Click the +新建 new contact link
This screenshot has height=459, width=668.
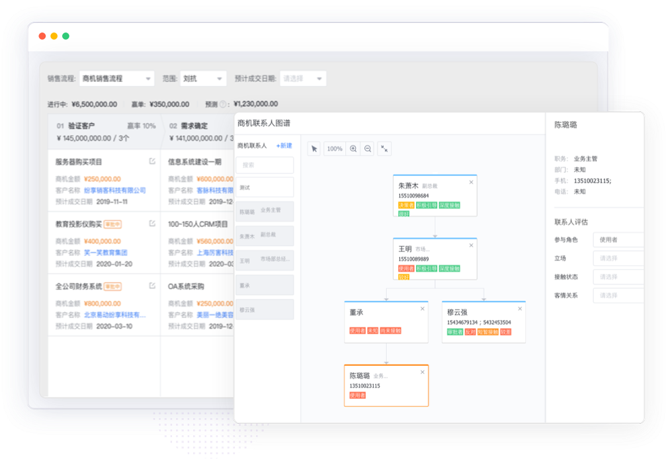coord(284,146)
